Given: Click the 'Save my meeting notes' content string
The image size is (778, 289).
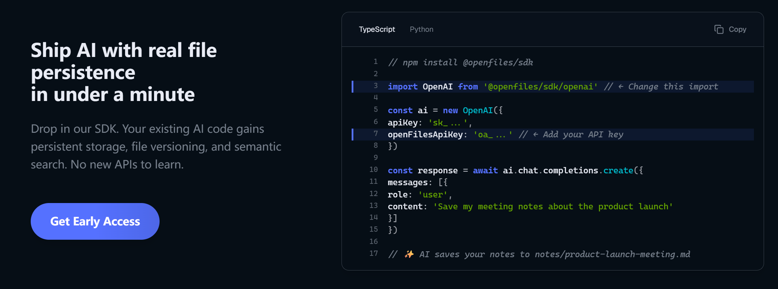Looking at the screenshot, I should (553, 207).
